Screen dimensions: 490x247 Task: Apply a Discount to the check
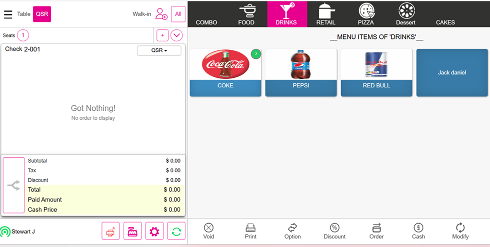(x=334, y=232)
